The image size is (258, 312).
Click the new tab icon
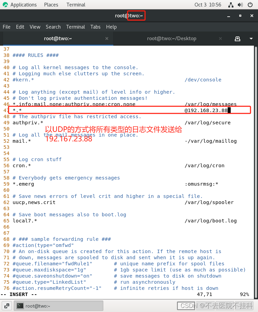click(237, 38)
